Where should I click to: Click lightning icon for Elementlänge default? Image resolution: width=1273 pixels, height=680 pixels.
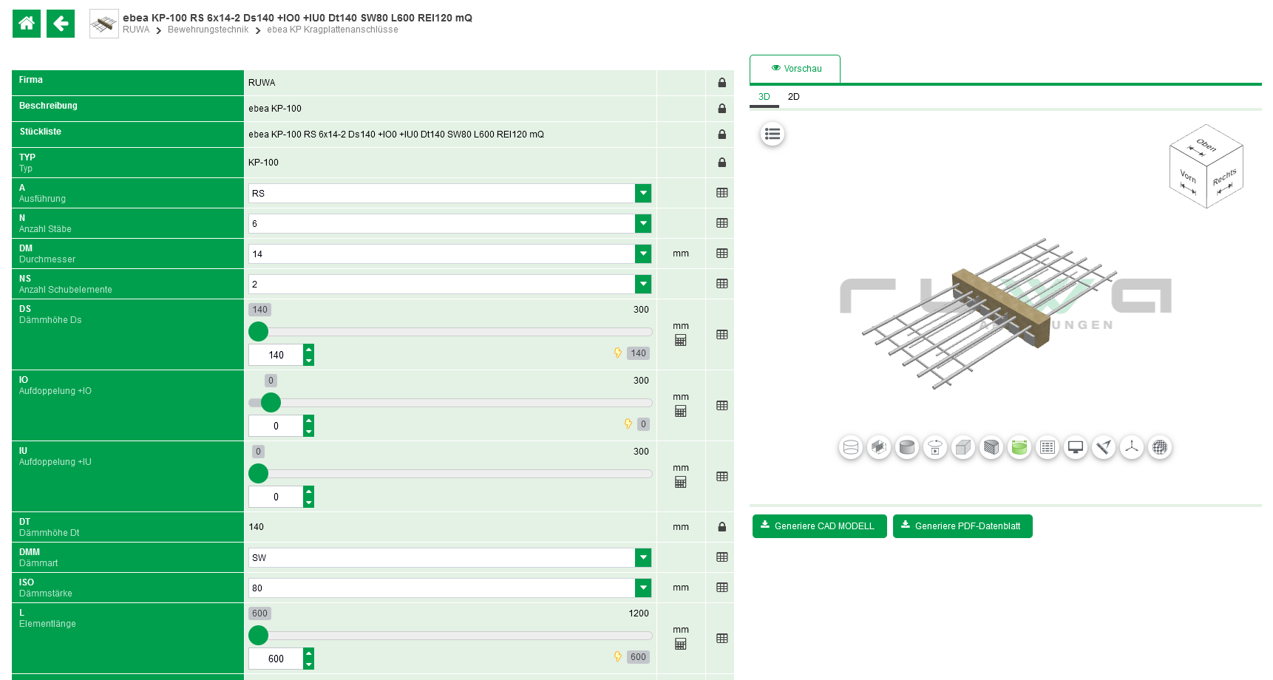tap(618, 656)
